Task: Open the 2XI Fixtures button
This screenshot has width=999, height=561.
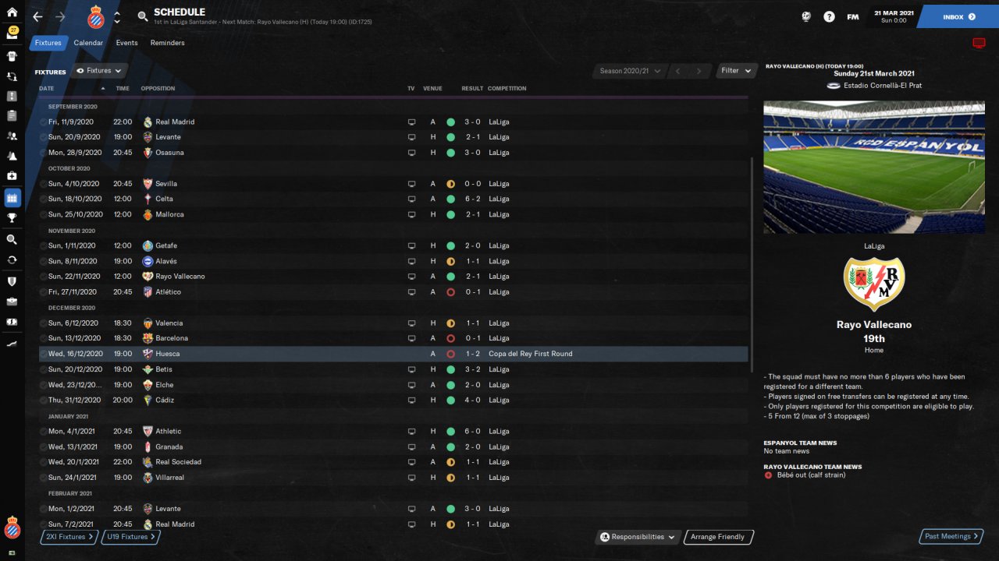Action: (x=70, y=537)
